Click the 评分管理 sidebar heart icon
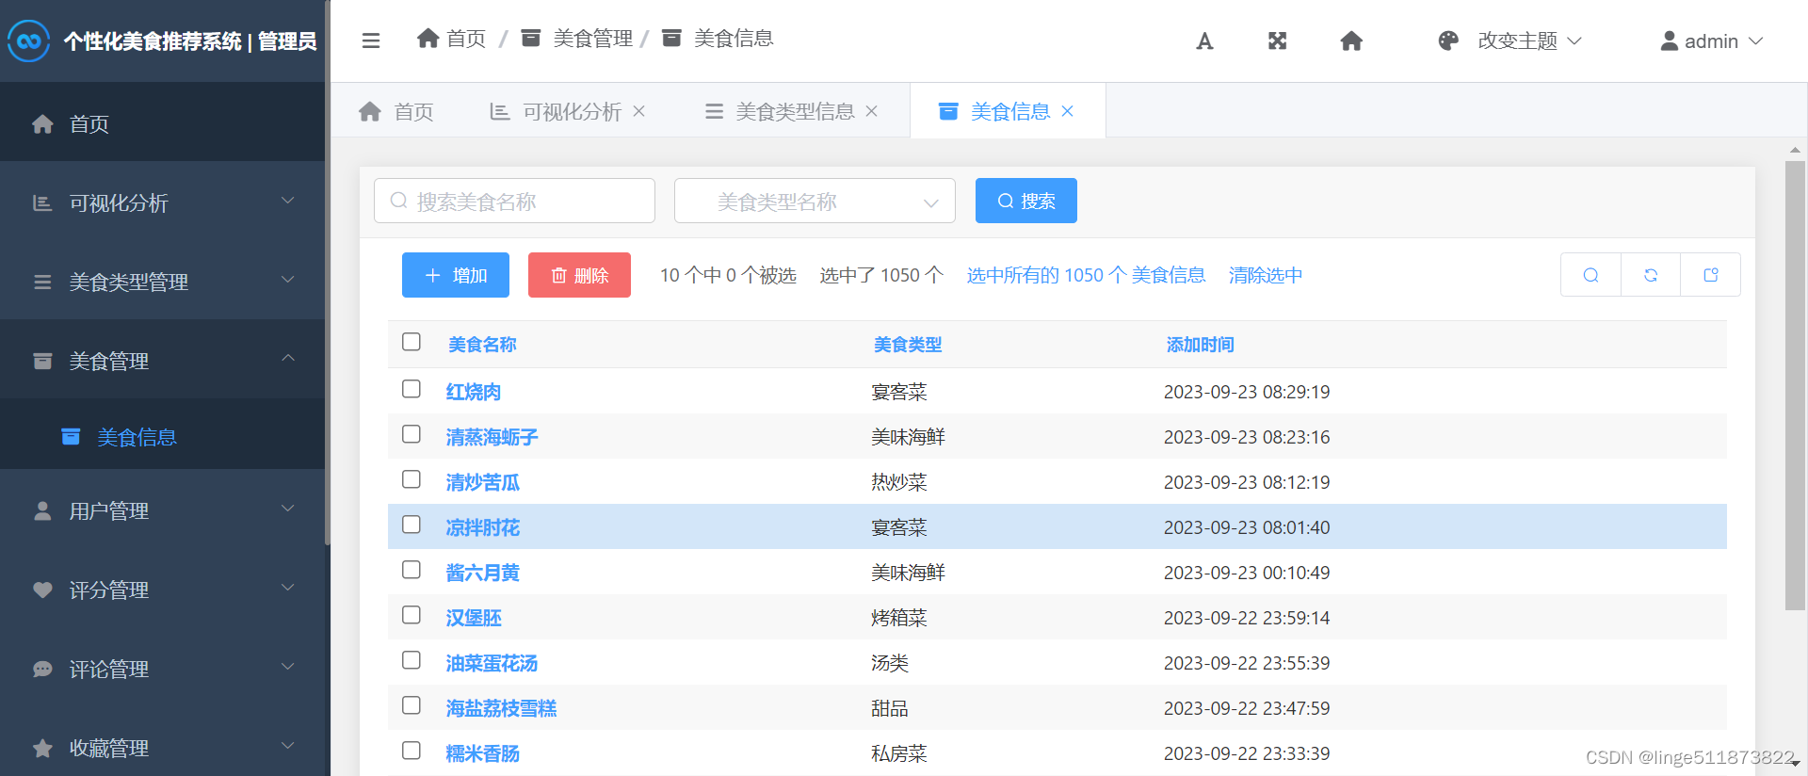Viewport: 1808px width, 776px height. (42, 590)
